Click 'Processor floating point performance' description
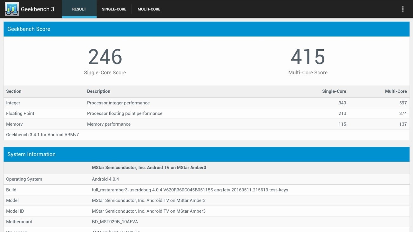Image resolution: width=413 pixels, height=232 pixels. pyautogui.click(x=125, y=113)
